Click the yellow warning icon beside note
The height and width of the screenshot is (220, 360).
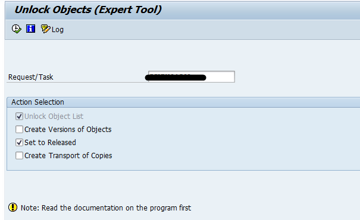click(x=12, y=208)
